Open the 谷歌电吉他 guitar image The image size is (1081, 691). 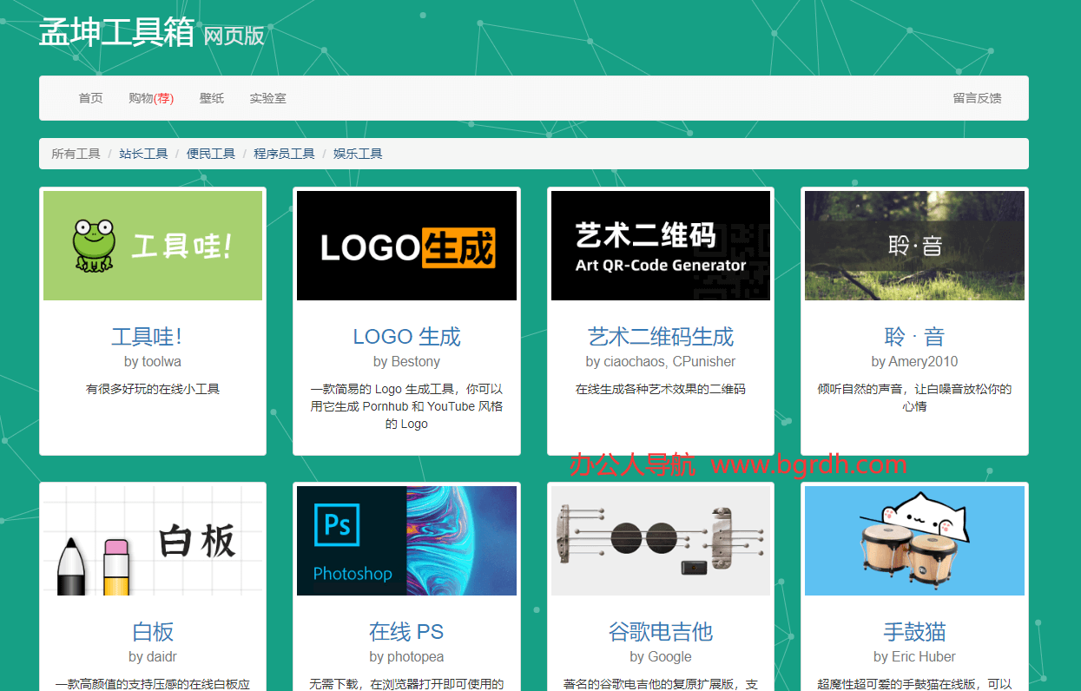(x=660, y=540)
